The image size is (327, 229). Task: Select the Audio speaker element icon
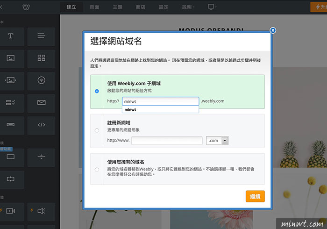click(x=41, y=211)
